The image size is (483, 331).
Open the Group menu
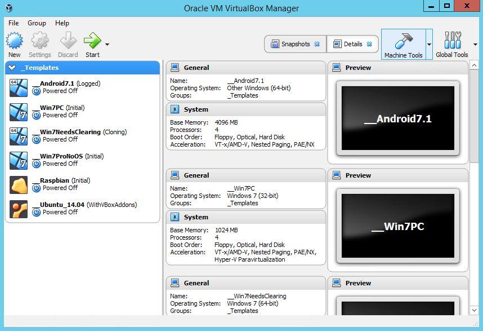click(x=37, y=23)
